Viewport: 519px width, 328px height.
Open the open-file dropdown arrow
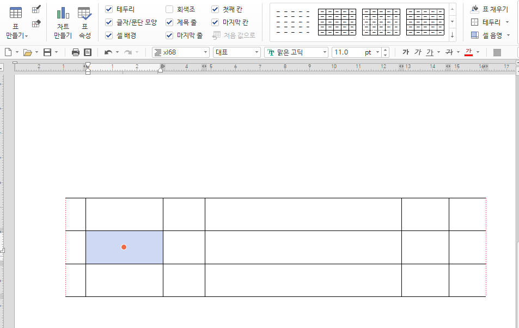point(36,52)
